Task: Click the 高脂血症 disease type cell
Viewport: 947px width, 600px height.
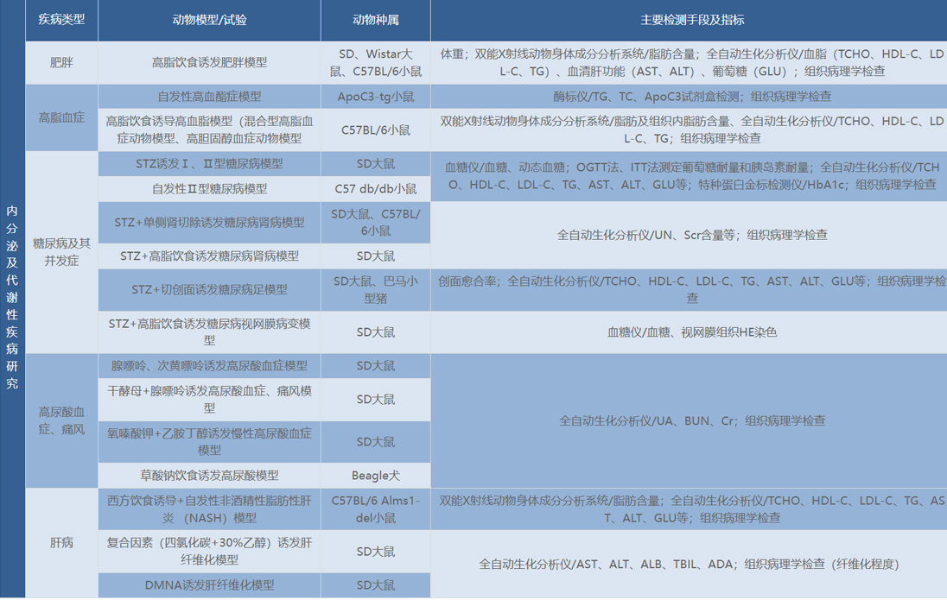Action: tap(61, 117)
